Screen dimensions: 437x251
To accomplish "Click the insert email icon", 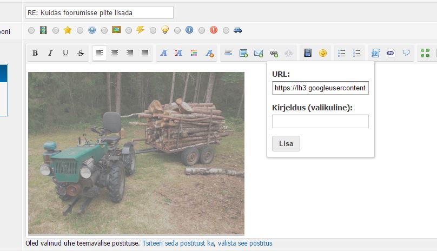I will click(259, 53).
